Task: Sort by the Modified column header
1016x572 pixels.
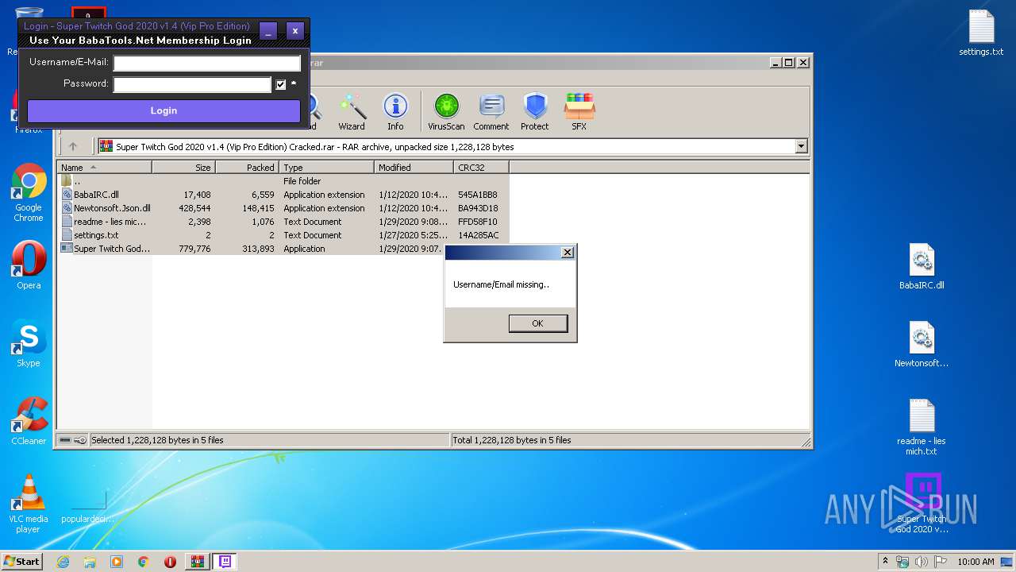Action: 414,168
